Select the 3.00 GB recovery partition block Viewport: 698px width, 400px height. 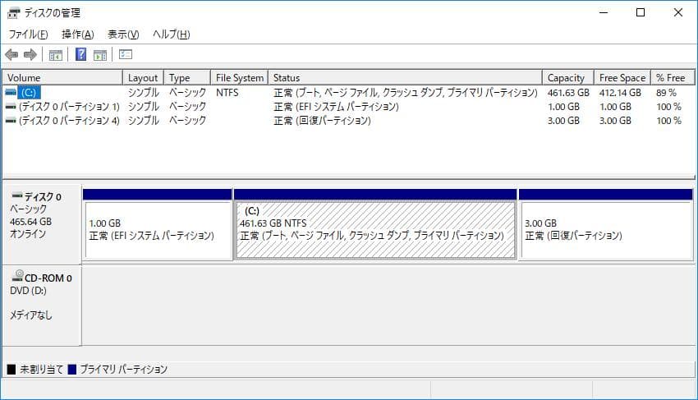coord(606,224)
